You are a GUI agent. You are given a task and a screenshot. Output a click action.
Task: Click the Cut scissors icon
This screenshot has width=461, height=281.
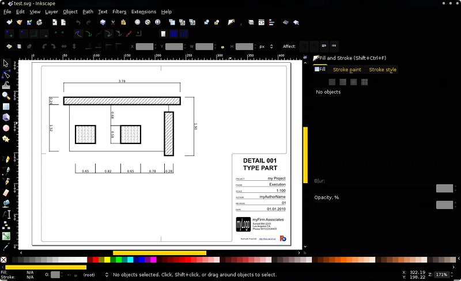coord(114,22)
